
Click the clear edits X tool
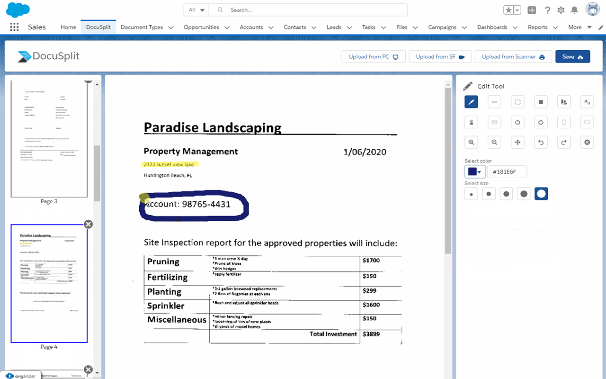pyautogui.click(x=587, y=142)
